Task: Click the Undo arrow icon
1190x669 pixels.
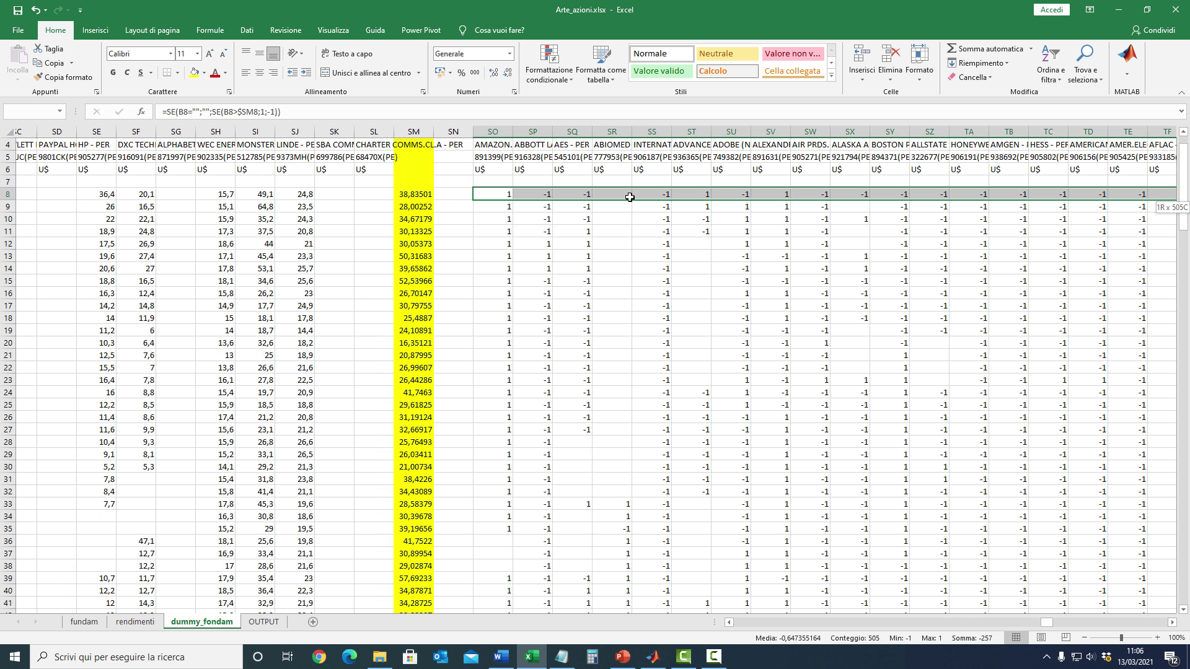Action: pos(36,10)
